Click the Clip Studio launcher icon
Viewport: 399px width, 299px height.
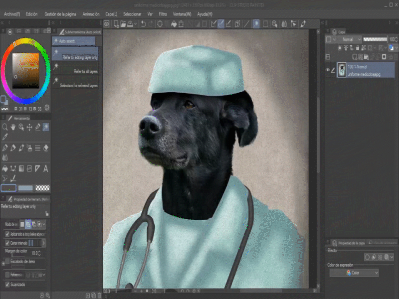pos(107,24)
